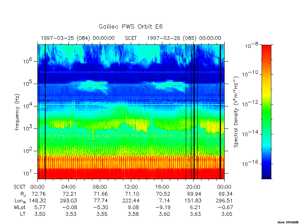This screenshot has height=224, width=299.
Task: Click the 10^-12 colorbar tick label
Action: [x=250, y=104]
